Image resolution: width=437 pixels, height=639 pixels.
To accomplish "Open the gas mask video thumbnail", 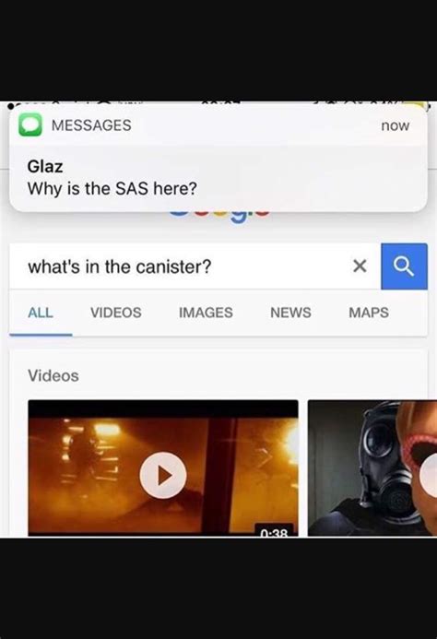I will click(x=372, y=467).
